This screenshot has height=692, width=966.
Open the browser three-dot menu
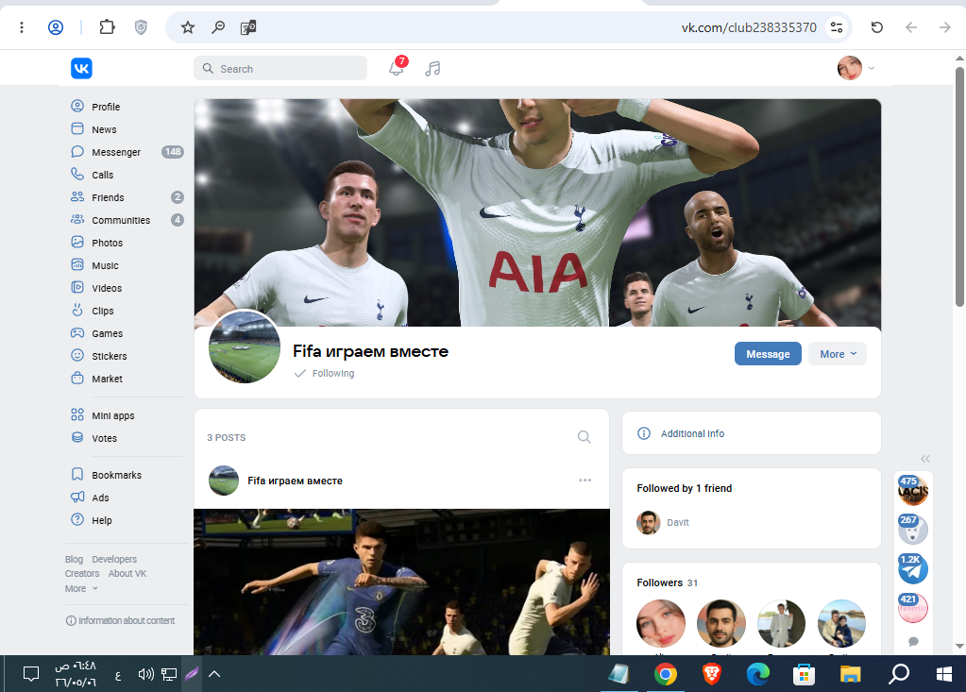22,27
